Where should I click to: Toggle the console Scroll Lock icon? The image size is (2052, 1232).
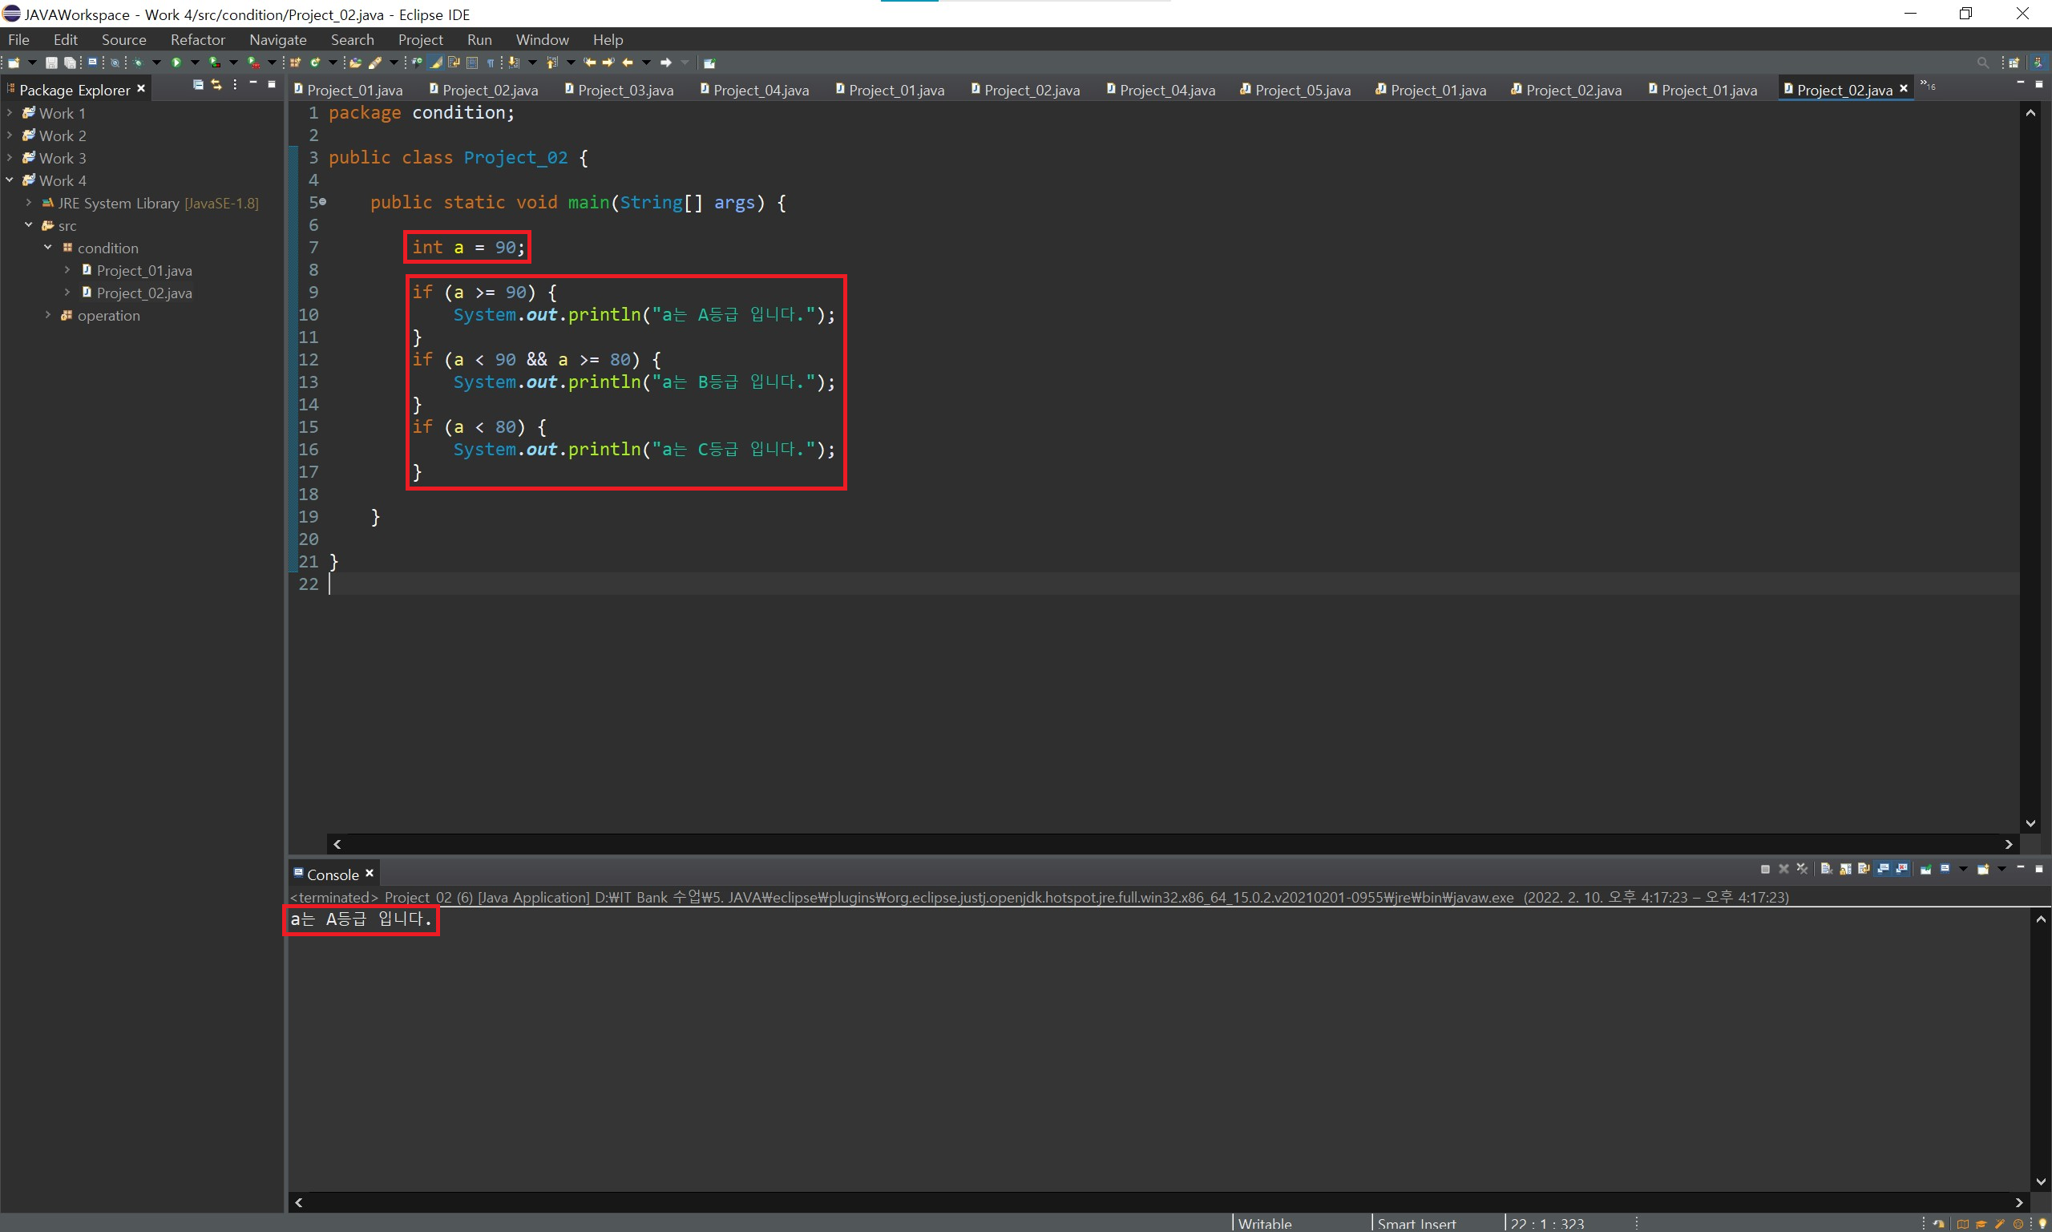point(1845,869)
